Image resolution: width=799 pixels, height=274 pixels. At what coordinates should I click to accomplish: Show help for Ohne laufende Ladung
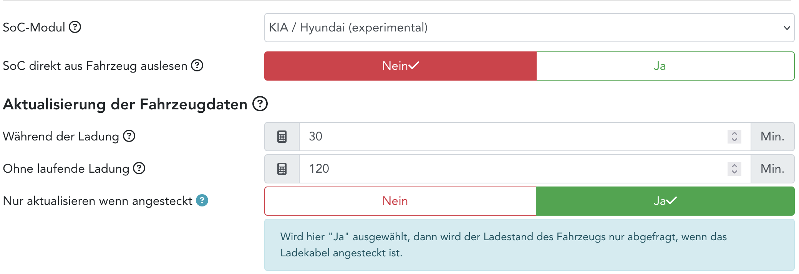click(139, 168)
